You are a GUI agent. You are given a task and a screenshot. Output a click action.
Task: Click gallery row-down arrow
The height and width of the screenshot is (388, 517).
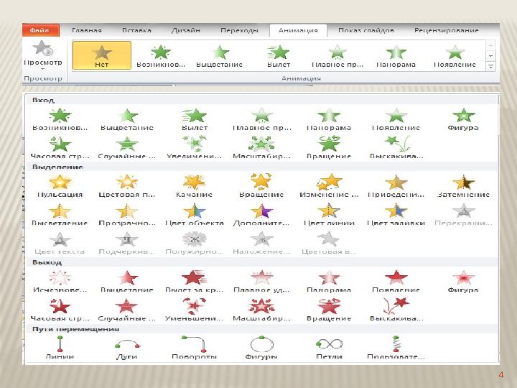[x=490, y=56]
